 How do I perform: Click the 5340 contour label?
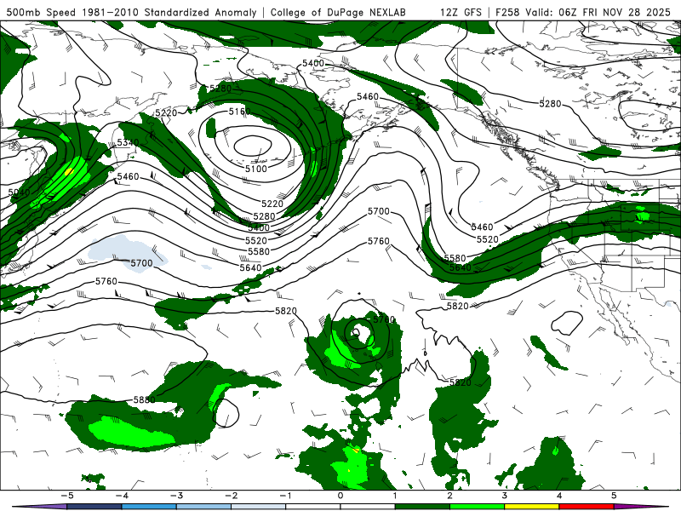(x=129, y=142)
